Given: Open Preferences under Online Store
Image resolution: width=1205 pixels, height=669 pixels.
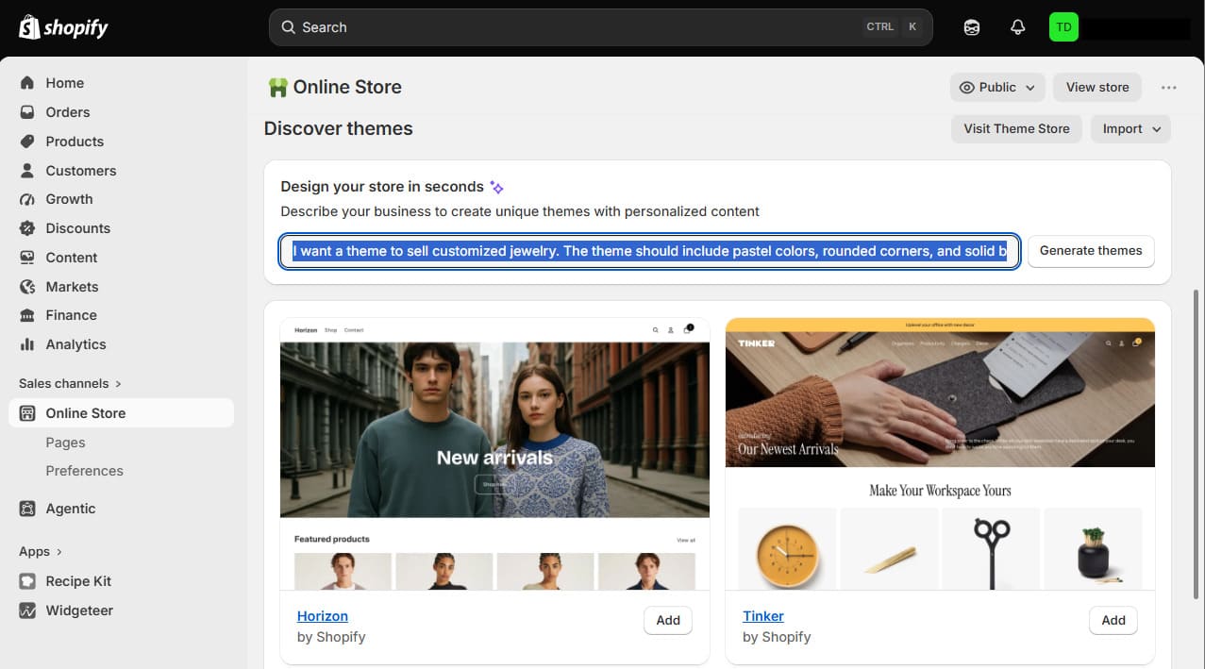Looking at the screenshot, I should click(x=84, y=471).
